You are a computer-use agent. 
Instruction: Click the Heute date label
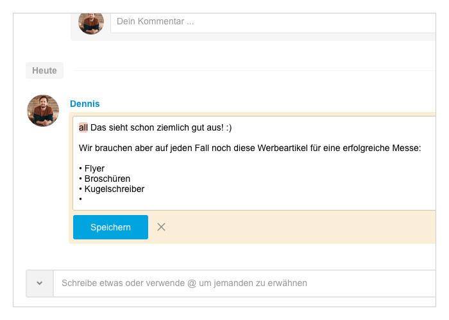(44, 70)
